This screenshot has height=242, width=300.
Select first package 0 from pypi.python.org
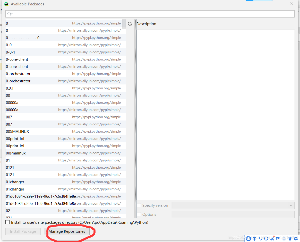click(65, 23)
